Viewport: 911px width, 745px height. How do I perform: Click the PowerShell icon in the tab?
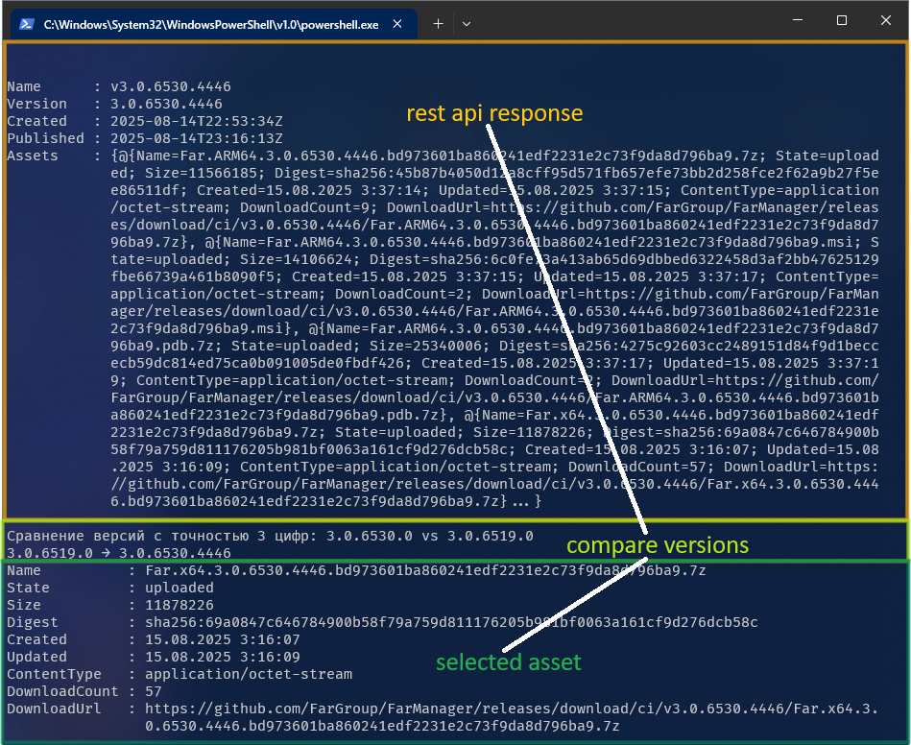click(26, 24)
